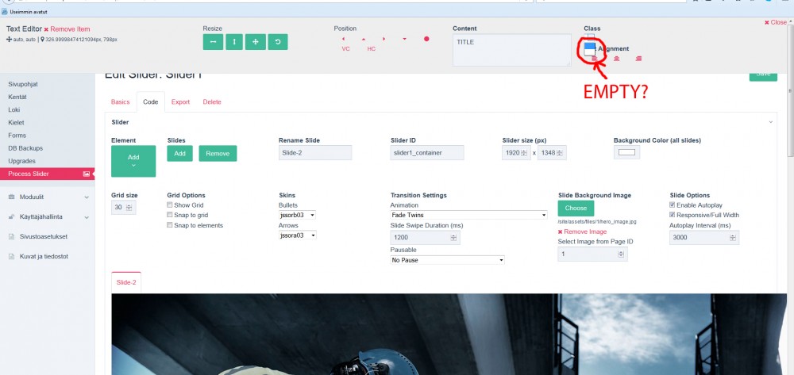
Task: Click the green Save button
Action: click(763, 76)
